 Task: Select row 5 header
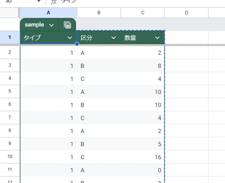tap(10, 91)
